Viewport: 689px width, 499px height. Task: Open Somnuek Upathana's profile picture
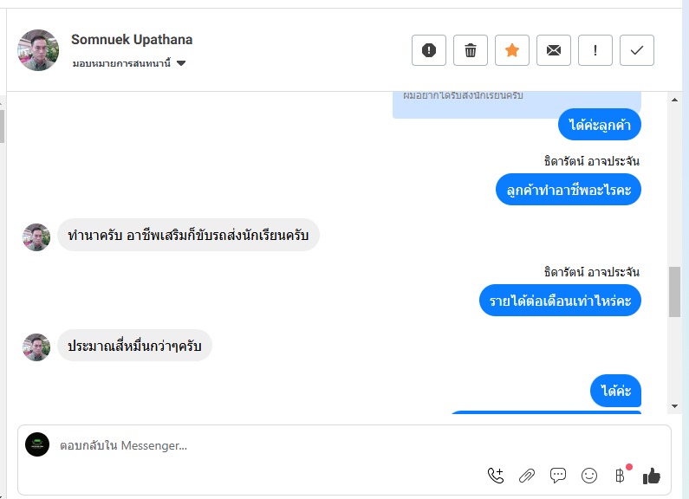click(38, 50)
